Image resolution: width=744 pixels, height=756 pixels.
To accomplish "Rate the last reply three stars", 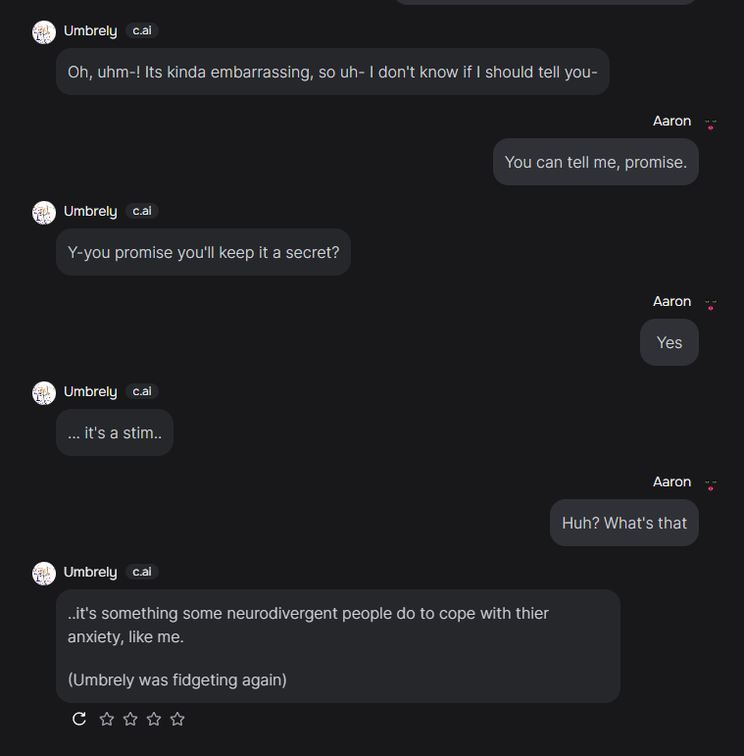I will [x=154, y=719].
